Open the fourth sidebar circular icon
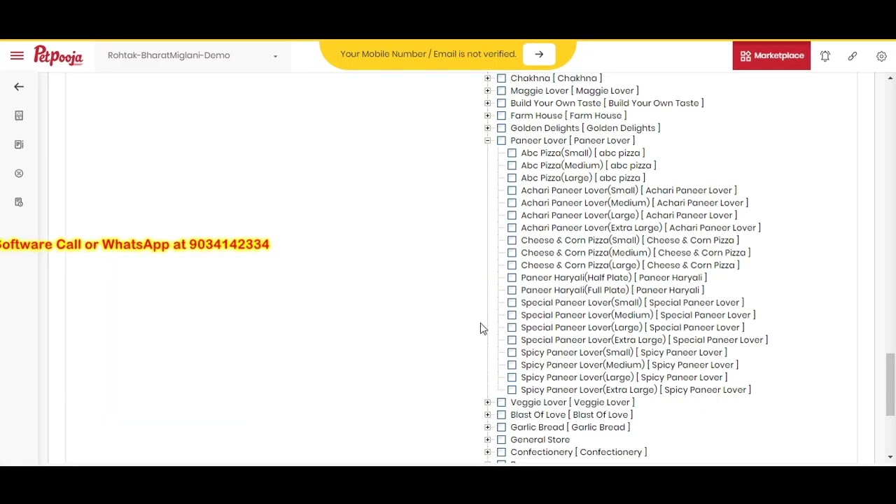 tap(19, 174)
